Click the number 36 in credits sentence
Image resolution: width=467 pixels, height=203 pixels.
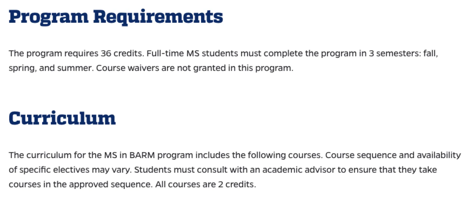click(x=106, y=53)
